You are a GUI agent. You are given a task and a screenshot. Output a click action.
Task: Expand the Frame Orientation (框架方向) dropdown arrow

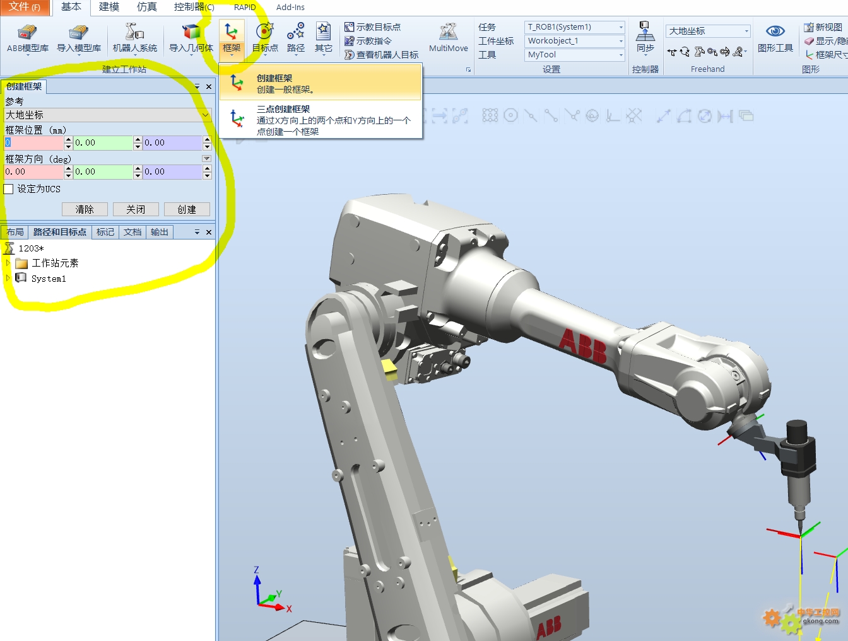pos(206,159)
